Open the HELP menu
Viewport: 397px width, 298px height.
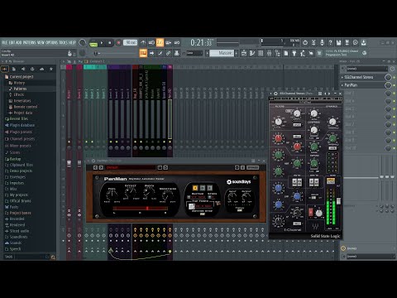(72, 42)
